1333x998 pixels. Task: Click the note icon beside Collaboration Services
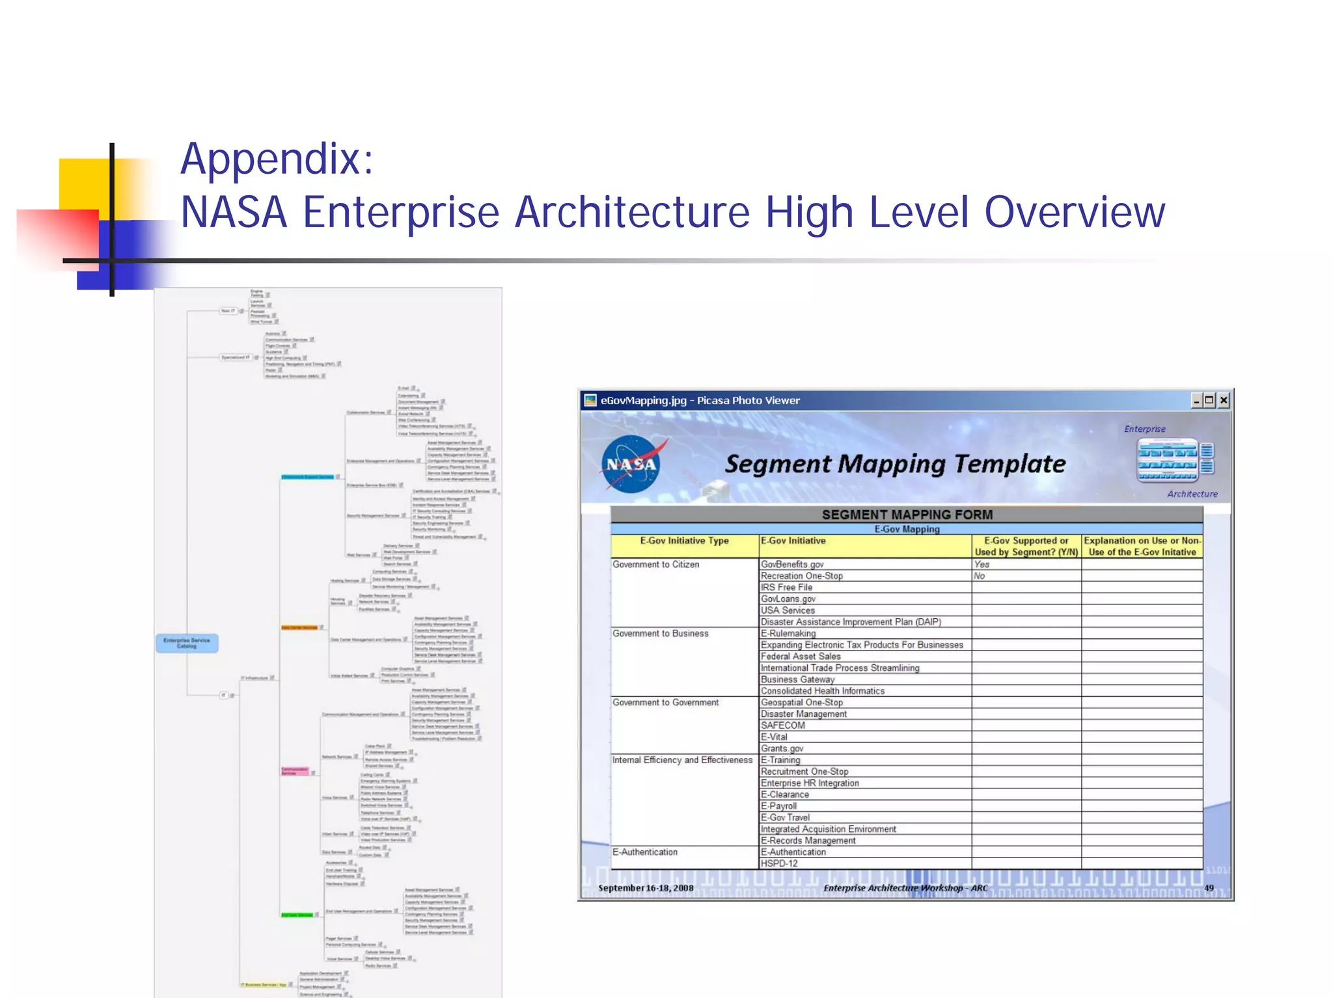389,412
